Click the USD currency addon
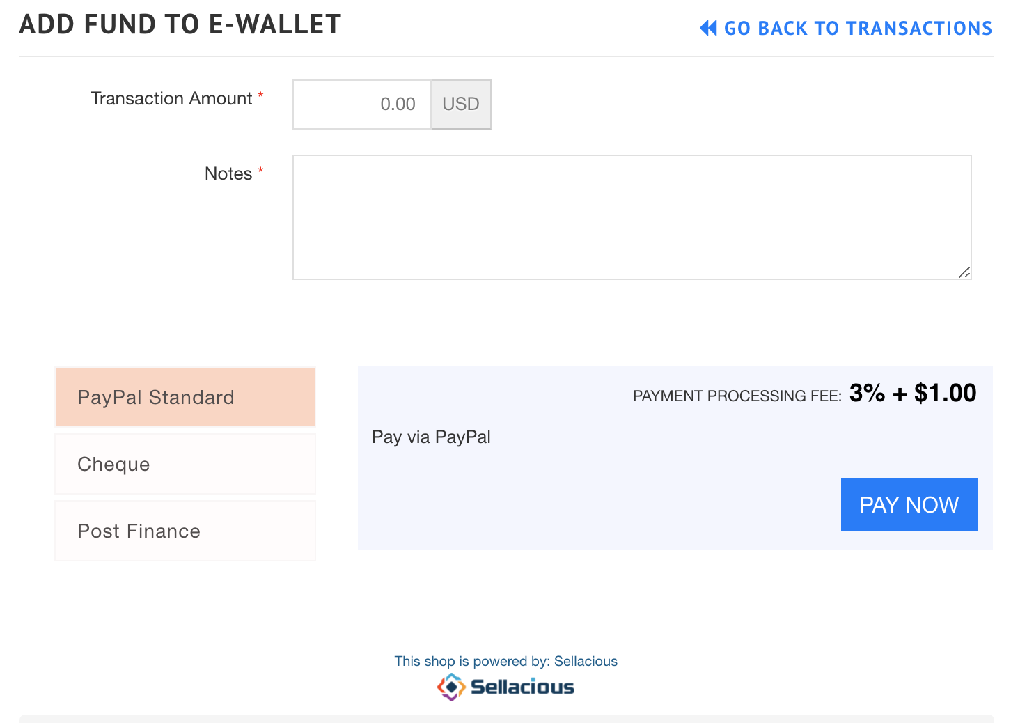 (x=461, y=104)
